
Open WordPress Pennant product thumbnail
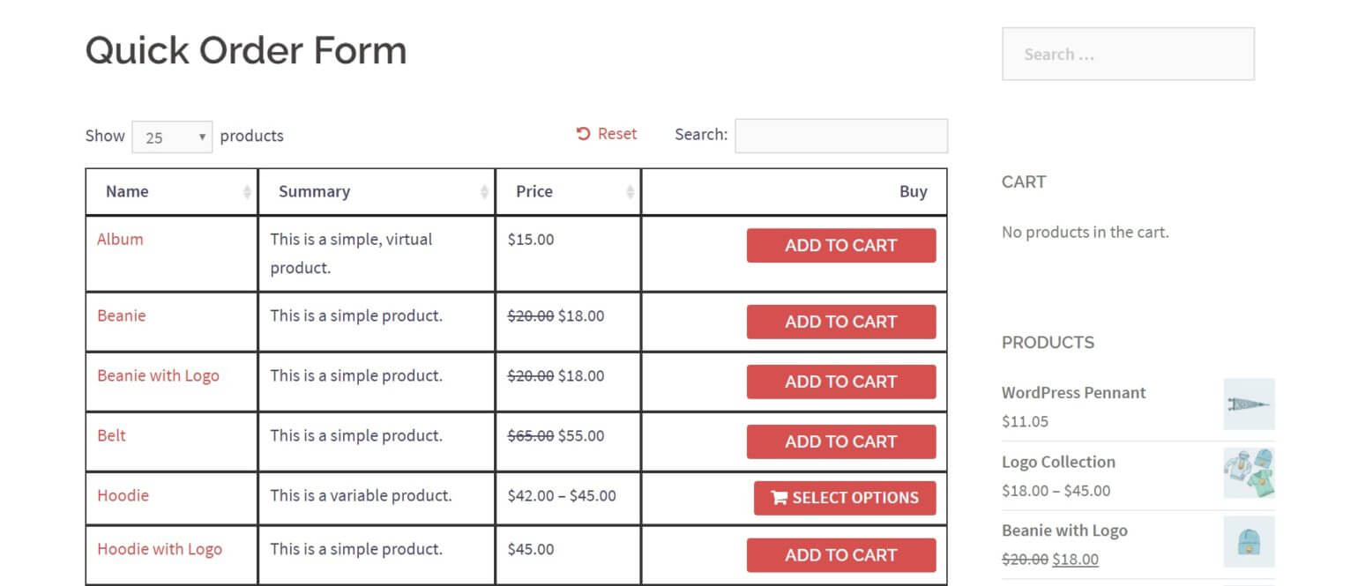tap(1249, 404)
